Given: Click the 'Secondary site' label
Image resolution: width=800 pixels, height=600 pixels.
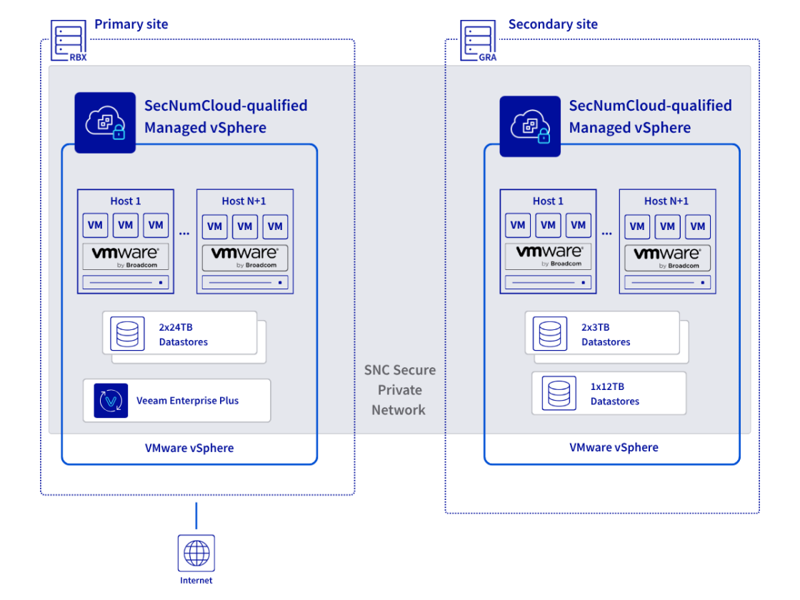Looking at the screenshot, I should [553, 24].
